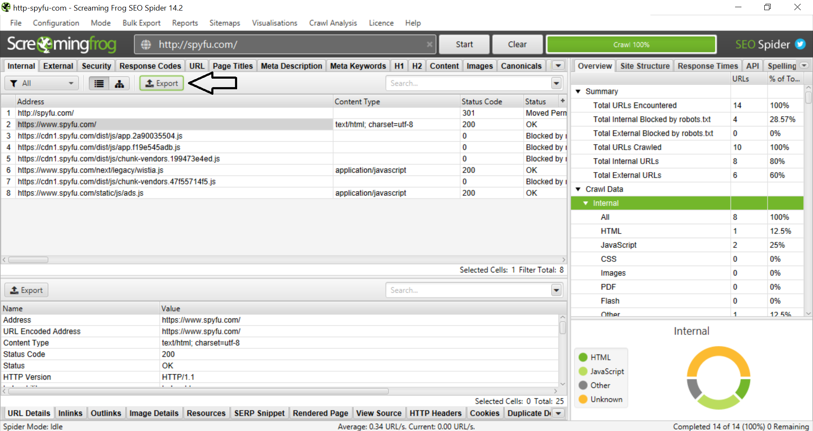The image size is (813, 431).
Task: Open the All filter dropdown
Action: (41, 83)
